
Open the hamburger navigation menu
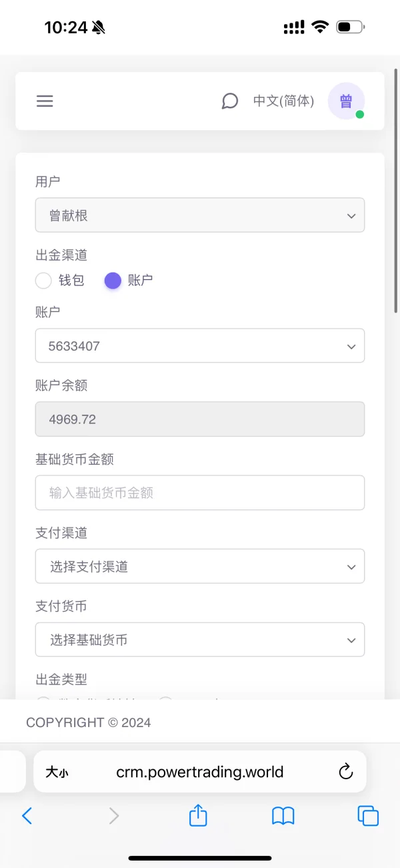[45, 101]
